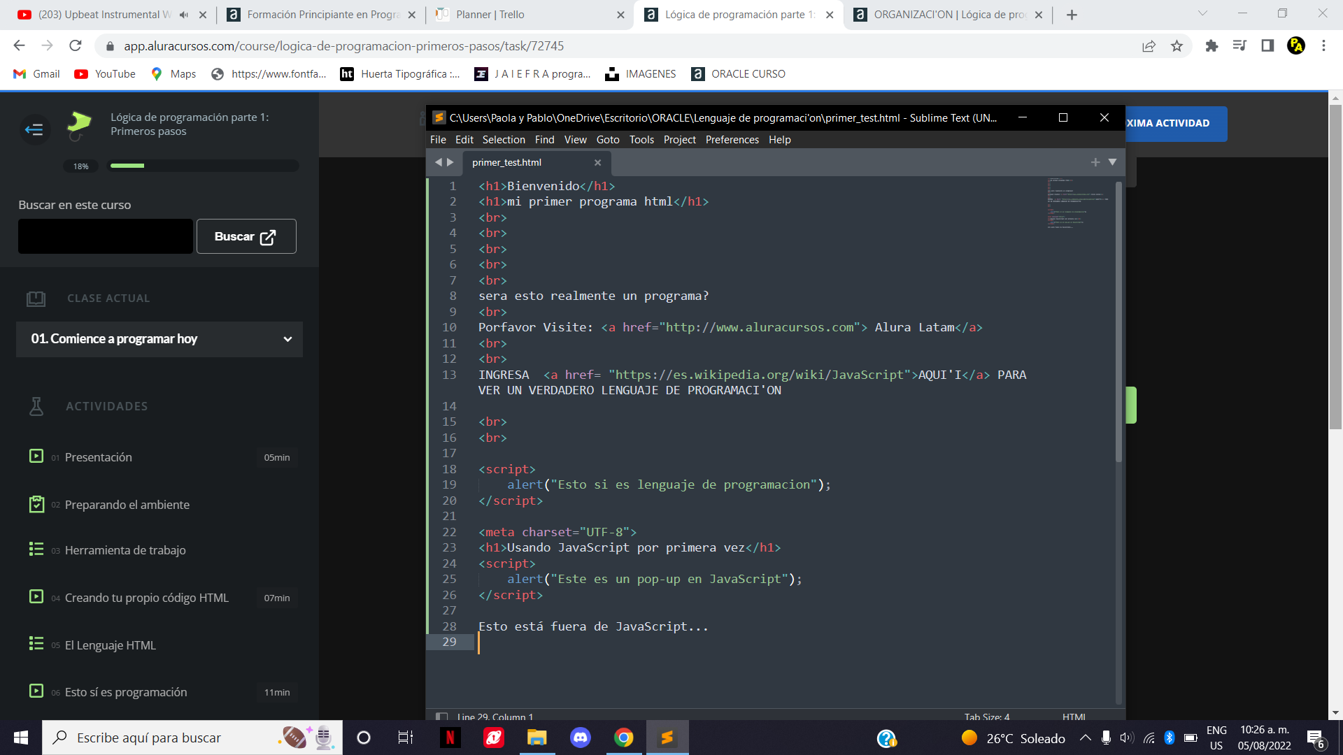The width and height of the screenshot is (1343, 755).
Task: Close primer_test.html tab in Sublime
Action: point(597,162)
